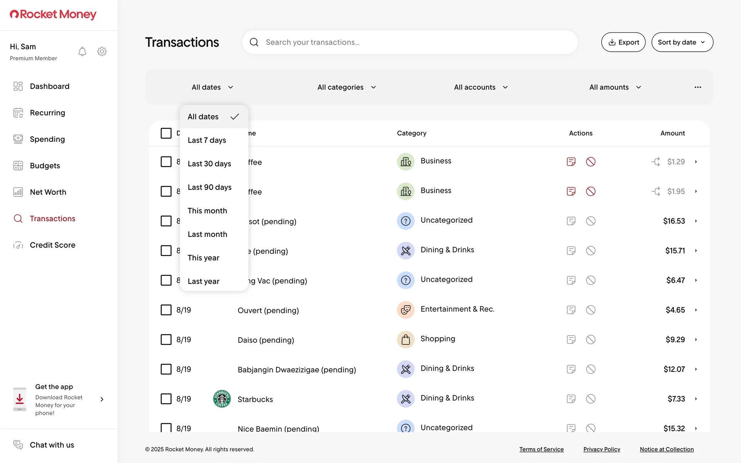Select This year in the date menu
Image resolution: width=741 pixels, height=463 pixels.
pyautogui.click(x=203, y=258)
